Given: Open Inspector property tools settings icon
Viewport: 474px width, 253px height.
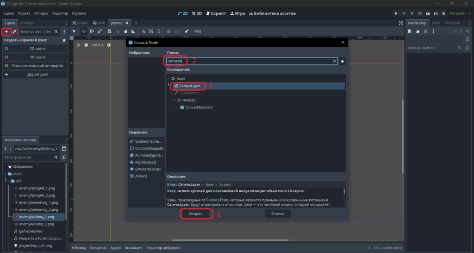Looking at the screenshot, I should coord(468,48).
